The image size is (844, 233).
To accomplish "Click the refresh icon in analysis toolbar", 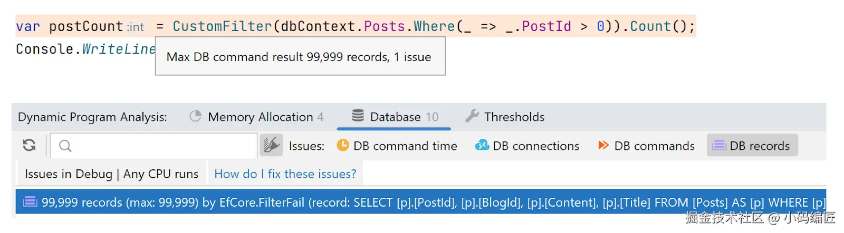I will click(x=30, y=145).
